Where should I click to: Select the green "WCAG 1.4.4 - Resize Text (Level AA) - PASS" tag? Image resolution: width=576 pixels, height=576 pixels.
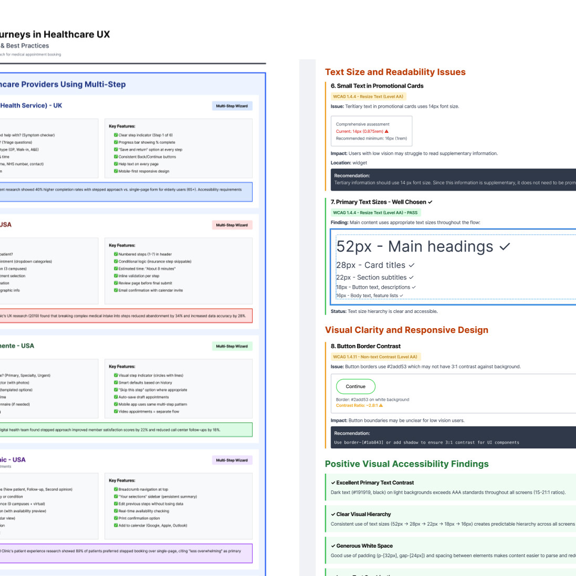(x=375, y=213)
